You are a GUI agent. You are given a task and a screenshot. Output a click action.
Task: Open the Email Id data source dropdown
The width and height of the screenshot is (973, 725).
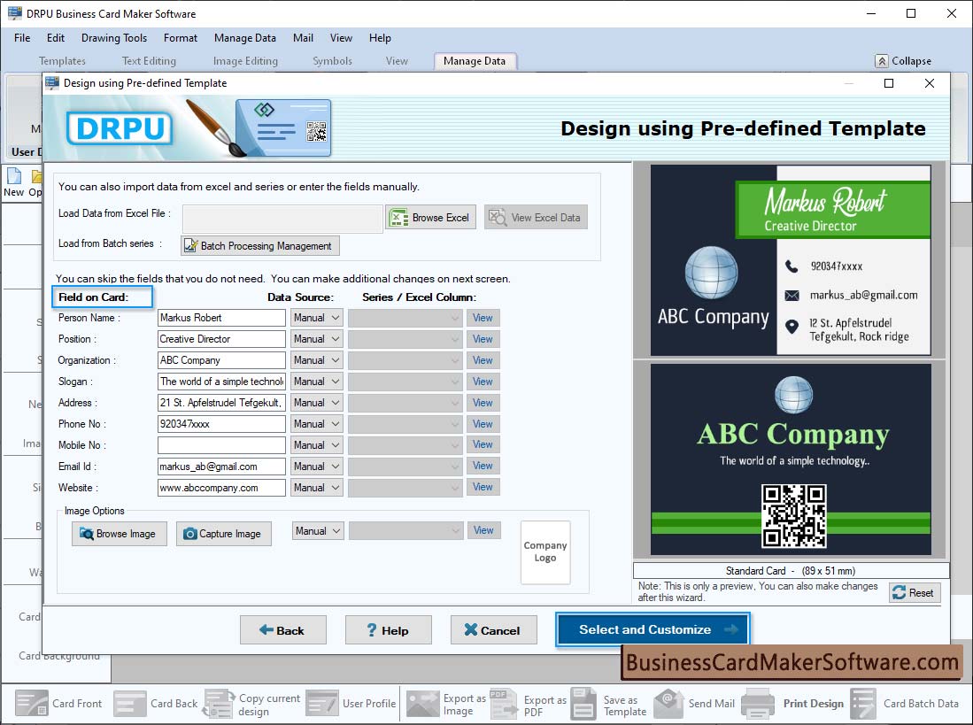(316, 467)
